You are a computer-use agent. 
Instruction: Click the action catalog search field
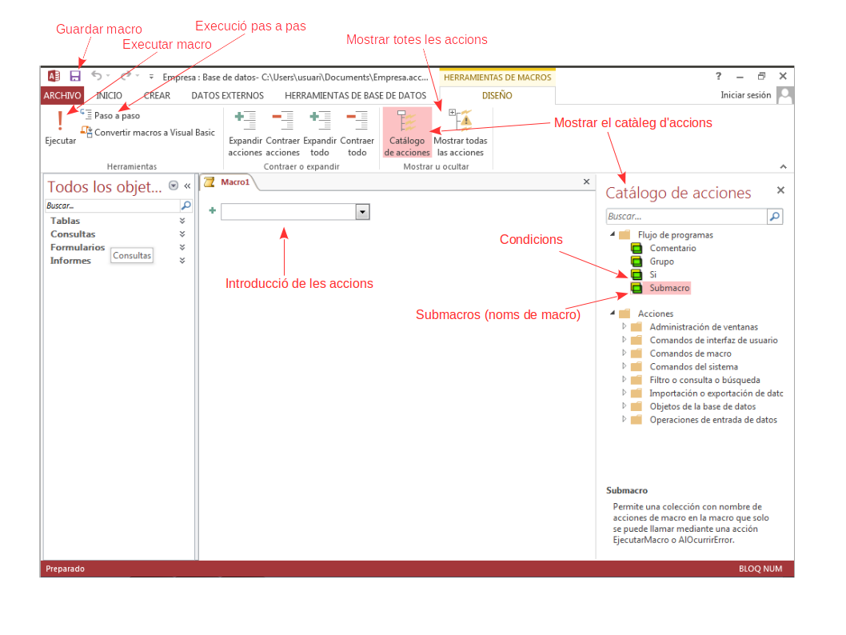coord(685,217)
